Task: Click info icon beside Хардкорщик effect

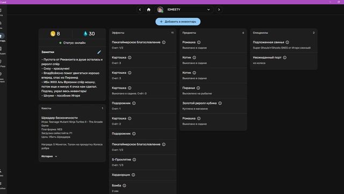Action: (133, 175)
